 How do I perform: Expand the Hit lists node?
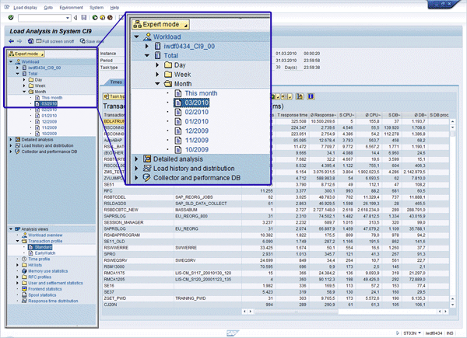point(18,265)
